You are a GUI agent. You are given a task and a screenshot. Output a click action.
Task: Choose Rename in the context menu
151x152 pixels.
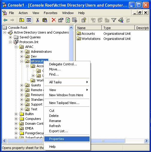tap(67, 121)
